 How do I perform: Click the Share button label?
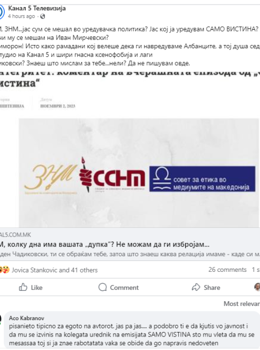212,287
